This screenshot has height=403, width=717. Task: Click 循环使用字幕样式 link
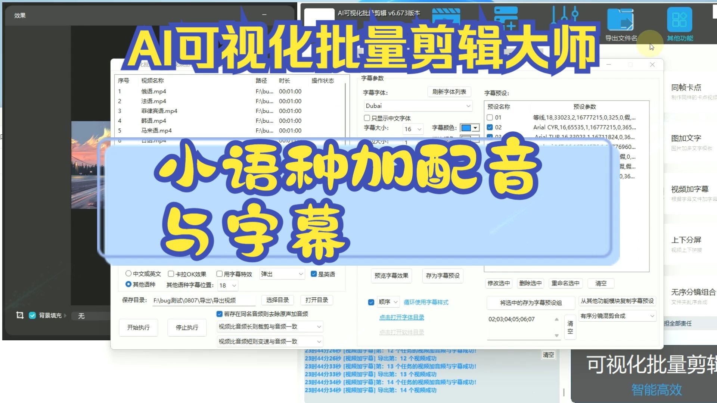point(426,302)
